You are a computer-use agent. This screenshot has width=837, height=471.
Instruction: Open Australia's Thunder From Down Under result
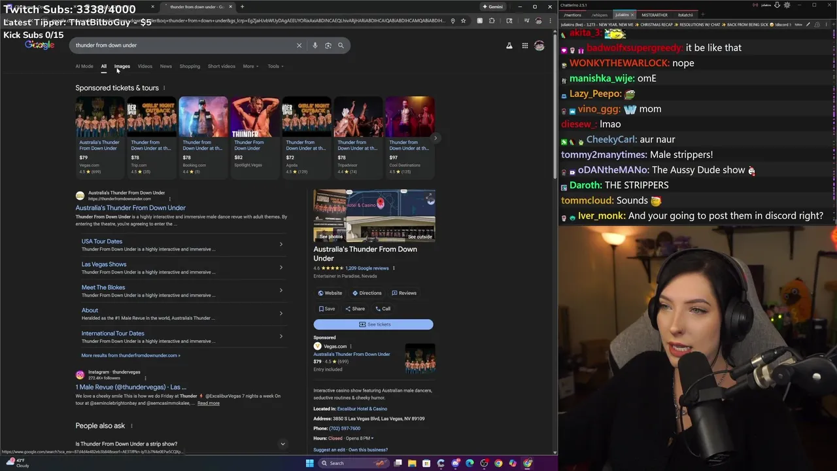tap(130, 208)
